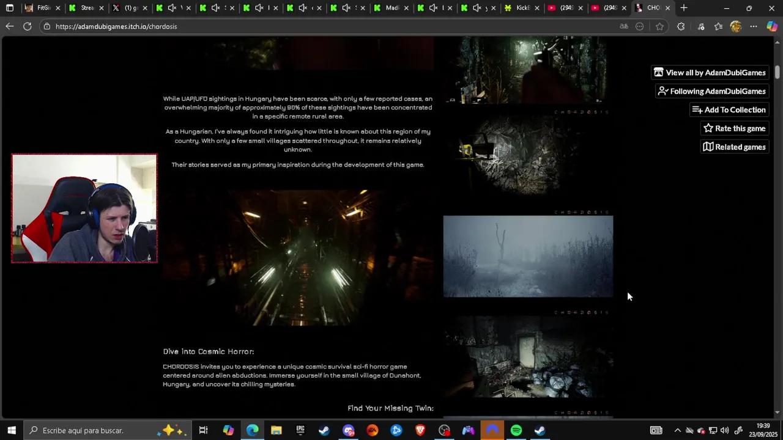Image resolution: width=783 pixels, height=440 pixels.
Task: Click Add To Collection button
Action: (729, 110)
